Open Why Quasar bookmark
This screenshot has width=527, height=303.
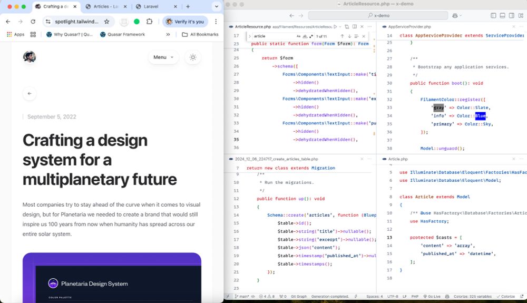[x=70, y=34]
